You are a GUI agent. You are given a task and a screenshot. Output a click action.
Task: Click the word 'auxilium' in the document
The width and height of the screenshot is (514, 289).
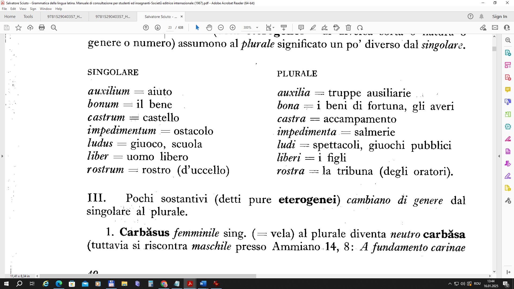(109, 91)
